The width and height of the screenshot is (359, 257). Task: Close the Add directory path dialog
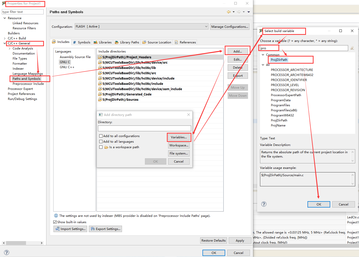[188, 115]
